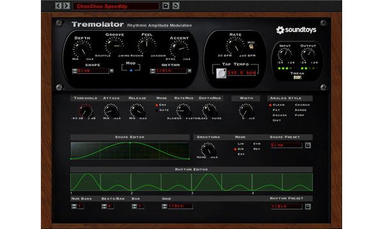The height and width of the screenshot is (229, 383).
Task: Click the ChooChoo SpeedUp preset name display
Action: [116, 6]
